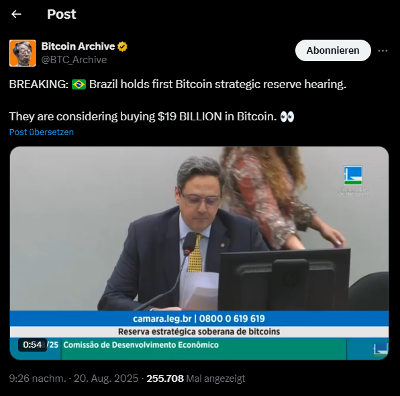Click the Câmara dos Deputados logo in video
This screenshot has width=400, height=396.
[x=353, y=181]
